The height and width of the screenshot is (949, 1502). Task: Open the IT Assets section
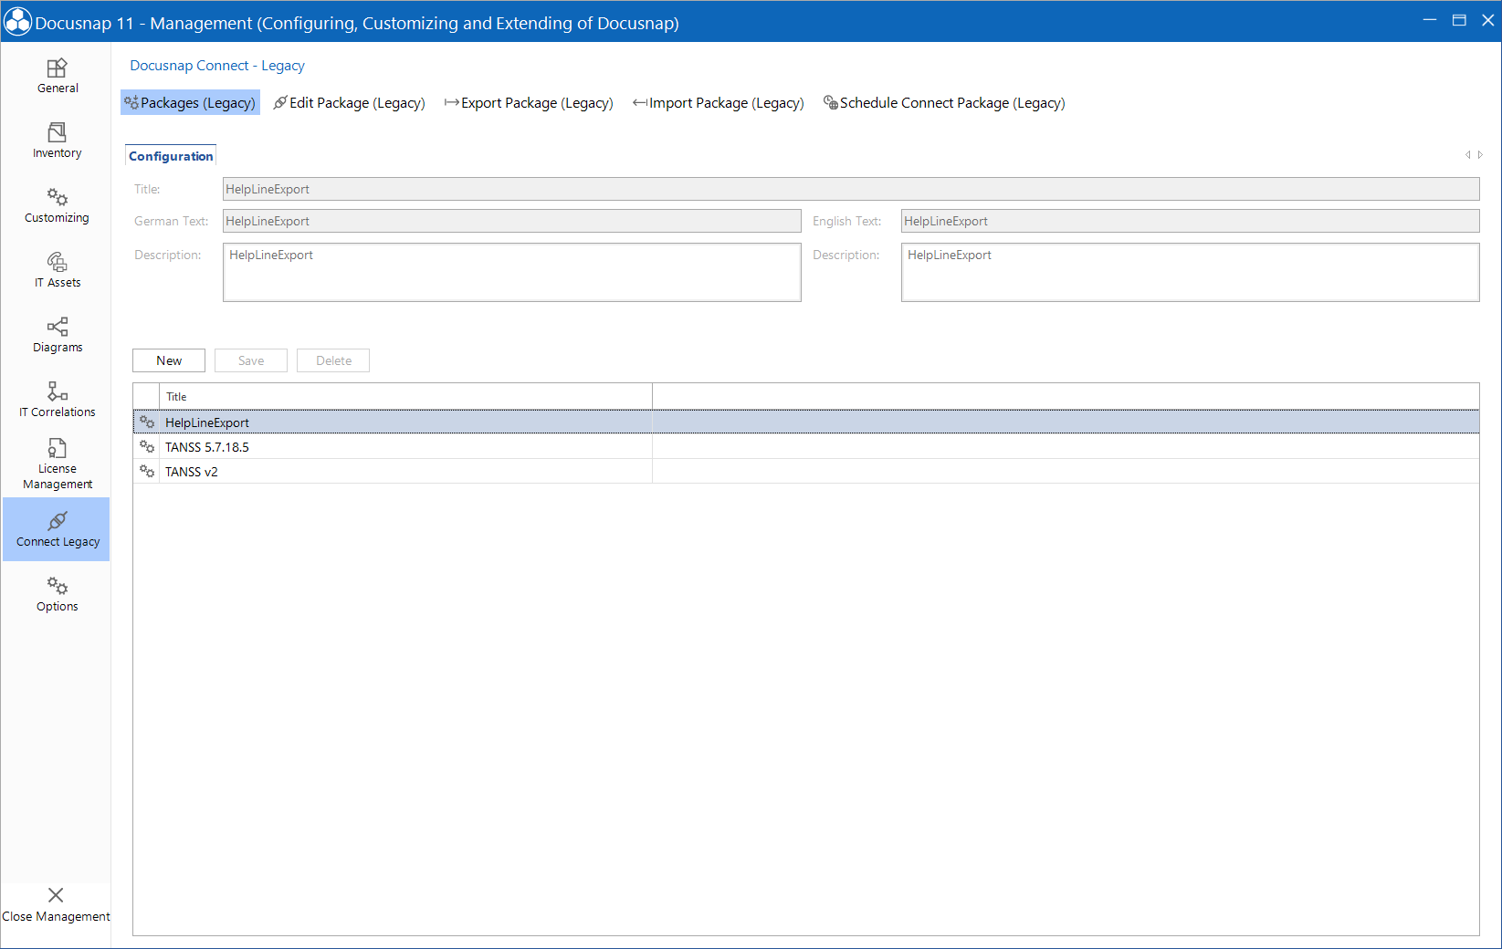pyautogui.click(x=57, y=269)
